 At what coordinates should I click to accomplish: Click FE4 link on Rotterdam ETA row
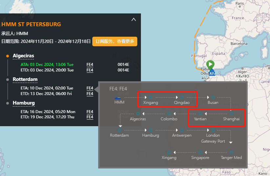coord(90,88)
